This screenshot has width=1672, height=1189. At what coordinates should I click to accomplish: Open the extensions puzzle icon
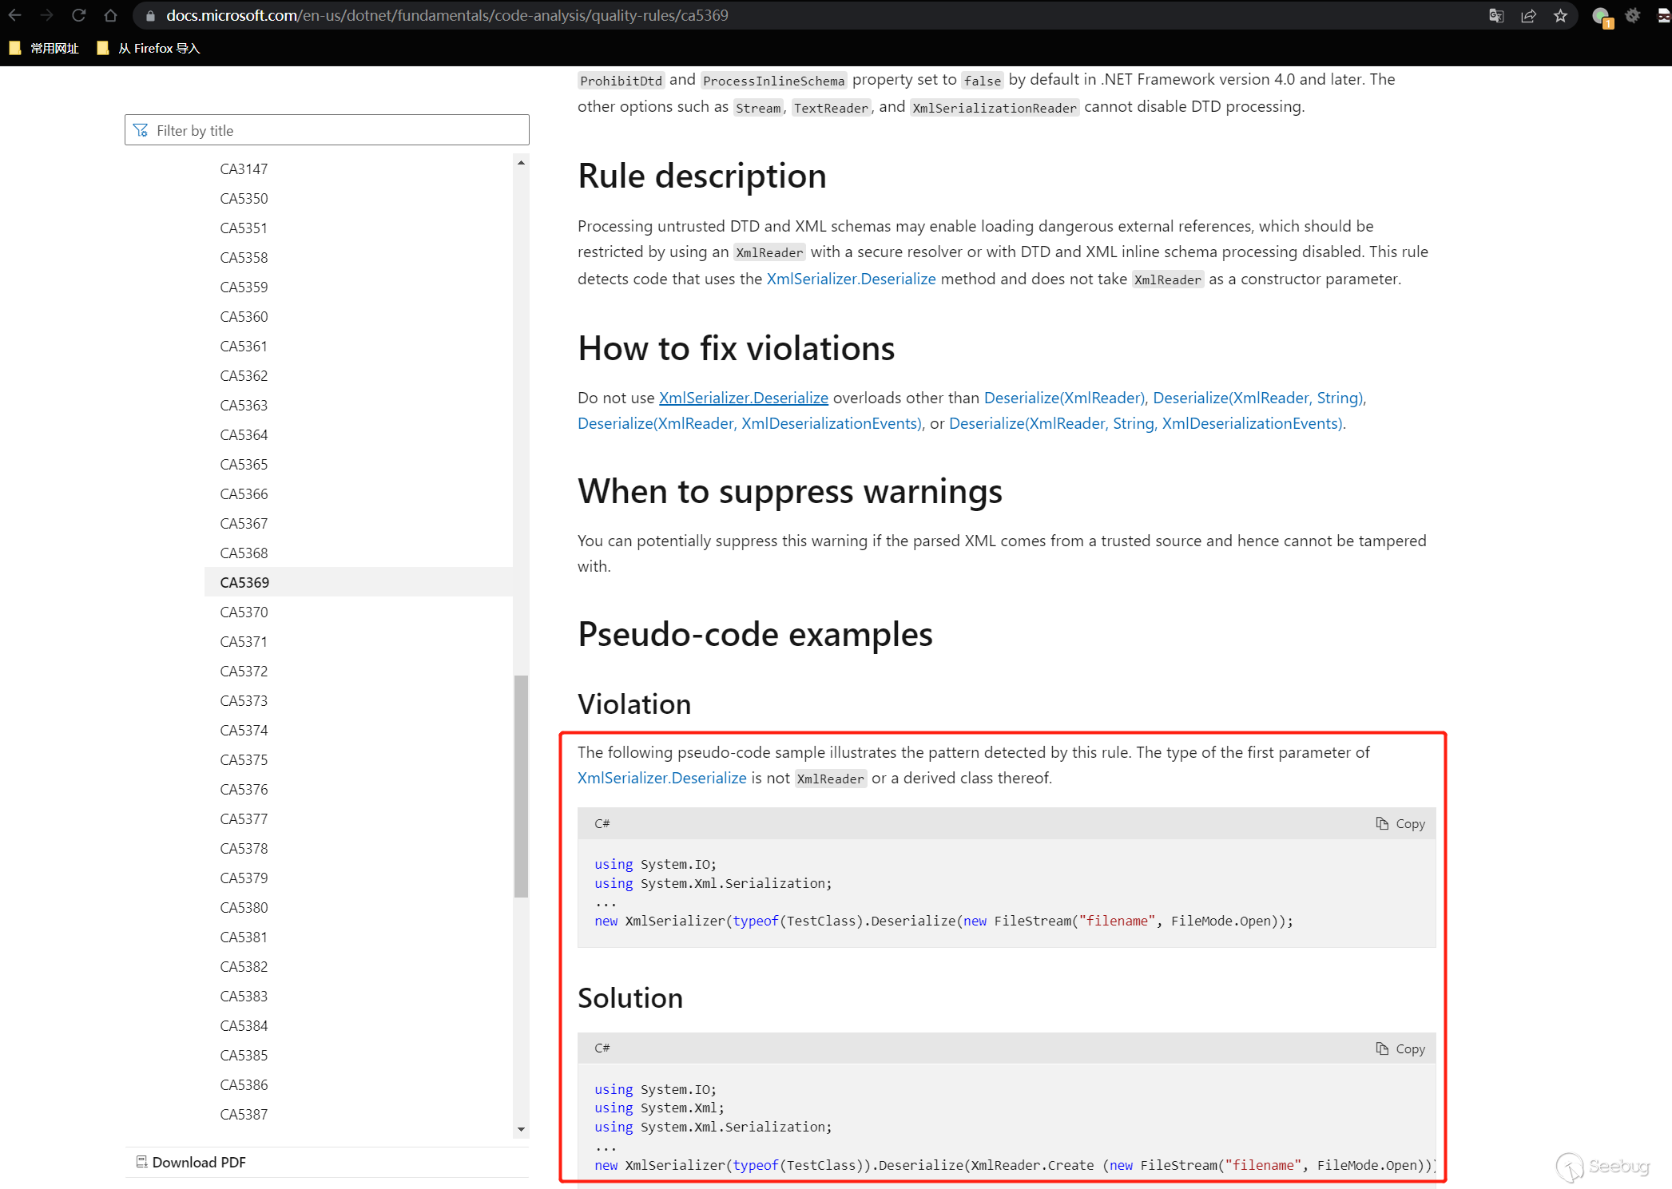(1632, 15)
